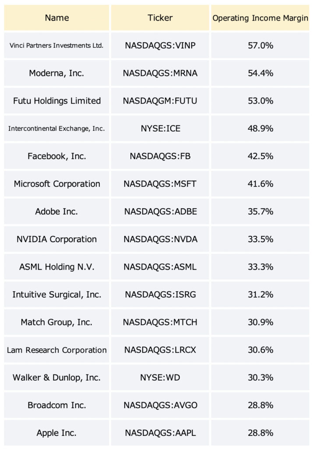Image resolution: width=312 pixels, height=449 pixels.
Task: Click Adobe's 35.7% margin cell
Action: [260, 211]
